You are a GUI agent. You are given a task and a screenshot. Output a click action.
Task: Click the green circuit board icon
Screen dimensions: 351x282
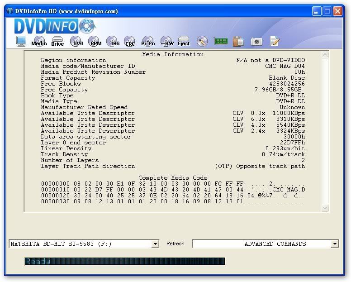tap(221, 41)
